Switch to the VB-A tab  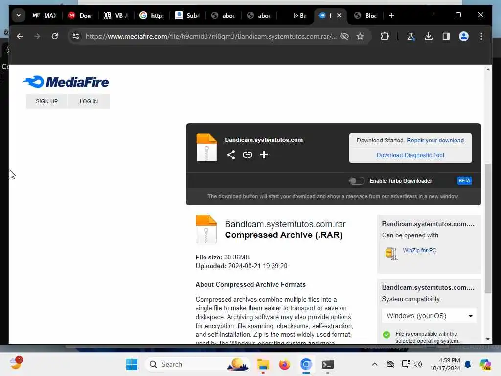click(116, 15)
